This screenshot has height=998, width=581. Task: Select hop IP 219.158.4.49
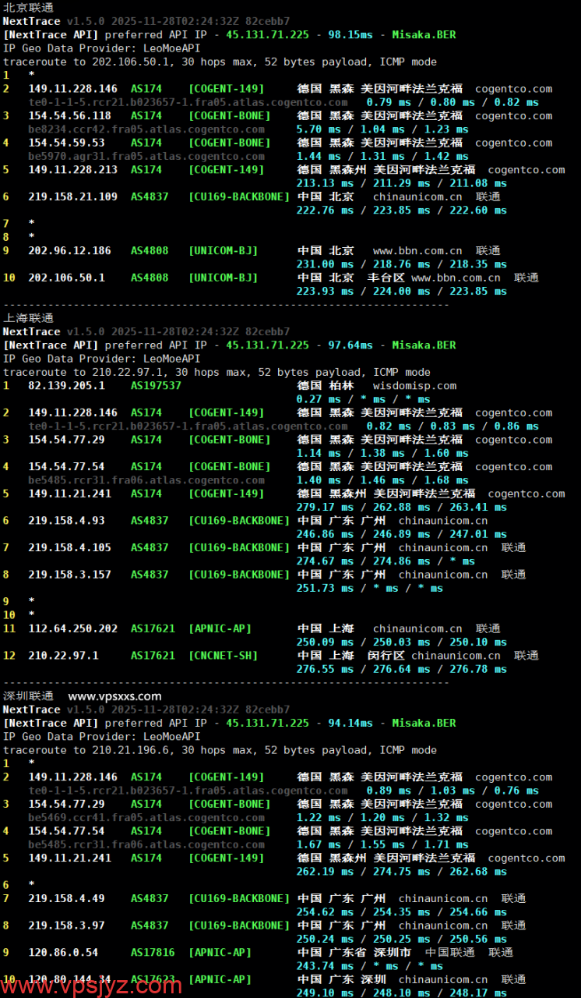[67, 899]
